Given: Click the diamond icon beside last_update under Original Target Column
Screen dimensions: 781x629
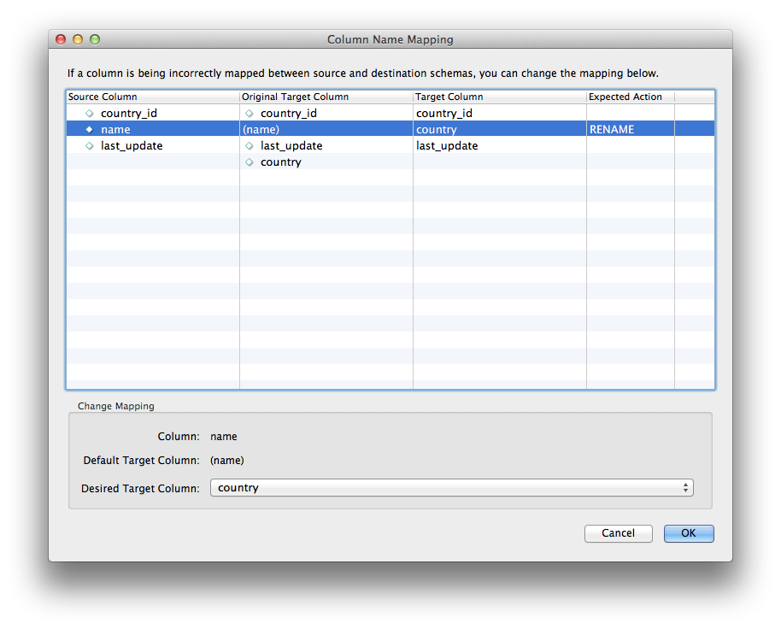Looking at the screenshot, I should pos(250,145).
